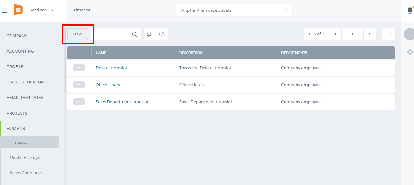Open the Sales Department timeslot link
Screen dimensions: 414x185
(x=122, y=102)
